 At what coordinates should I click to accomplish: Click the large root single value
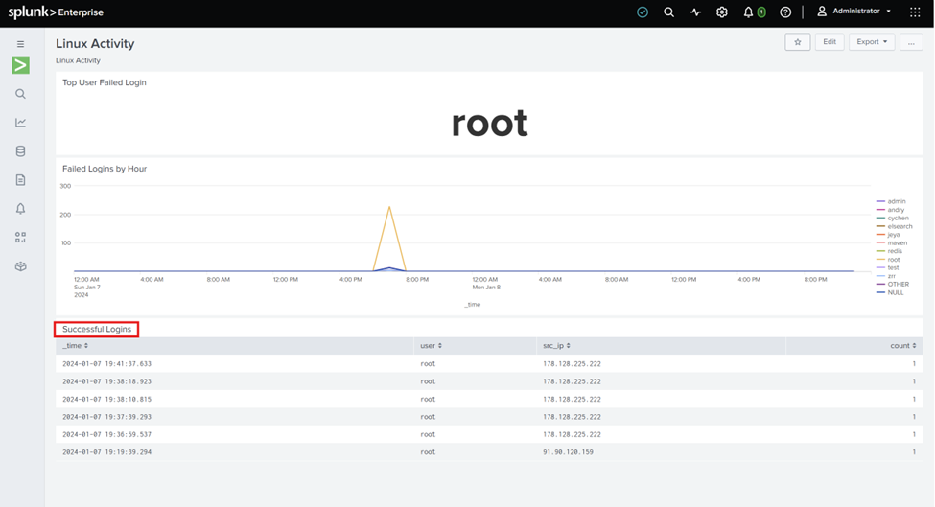pyautogui.click(x=490, y=123)
